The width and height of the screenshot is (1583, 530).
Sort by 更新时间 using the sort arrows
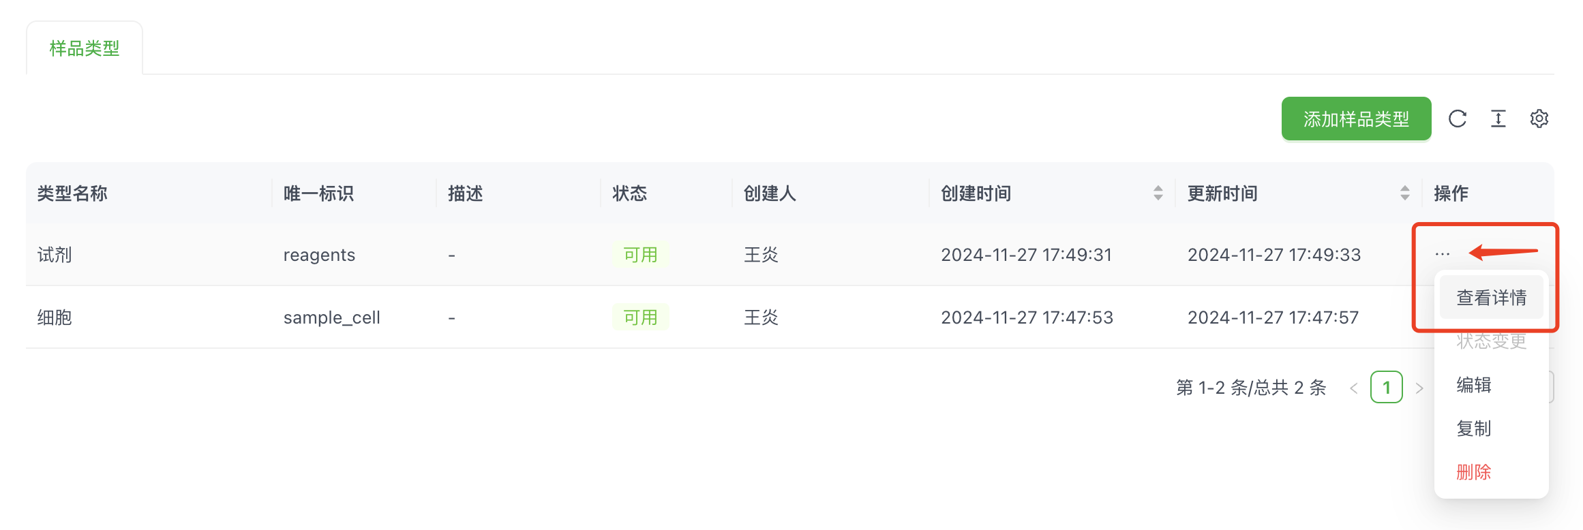(1404, 193)
